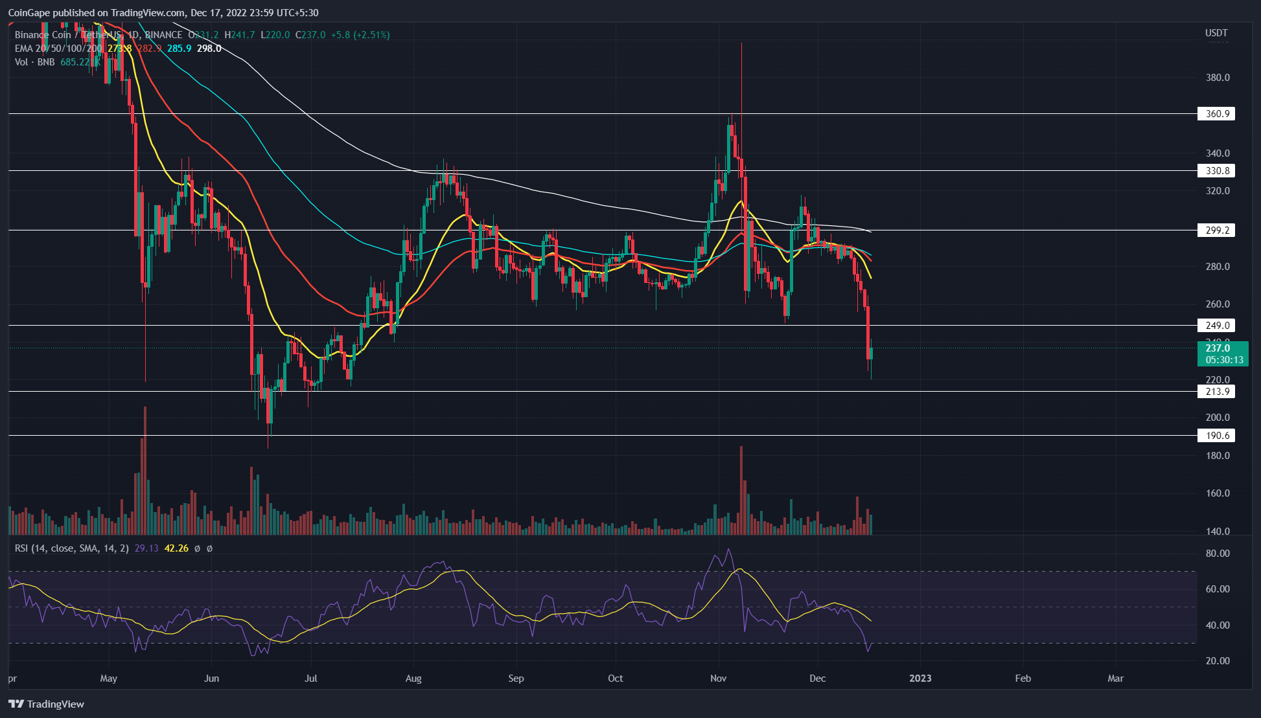Click the USDT currency label

[x=1216, y=33]
